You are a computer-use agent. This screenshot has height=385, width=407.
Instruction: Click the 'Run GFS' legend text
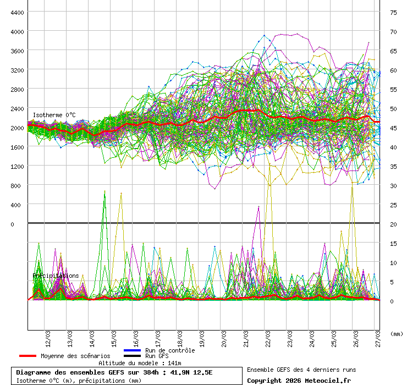(157, 356)
